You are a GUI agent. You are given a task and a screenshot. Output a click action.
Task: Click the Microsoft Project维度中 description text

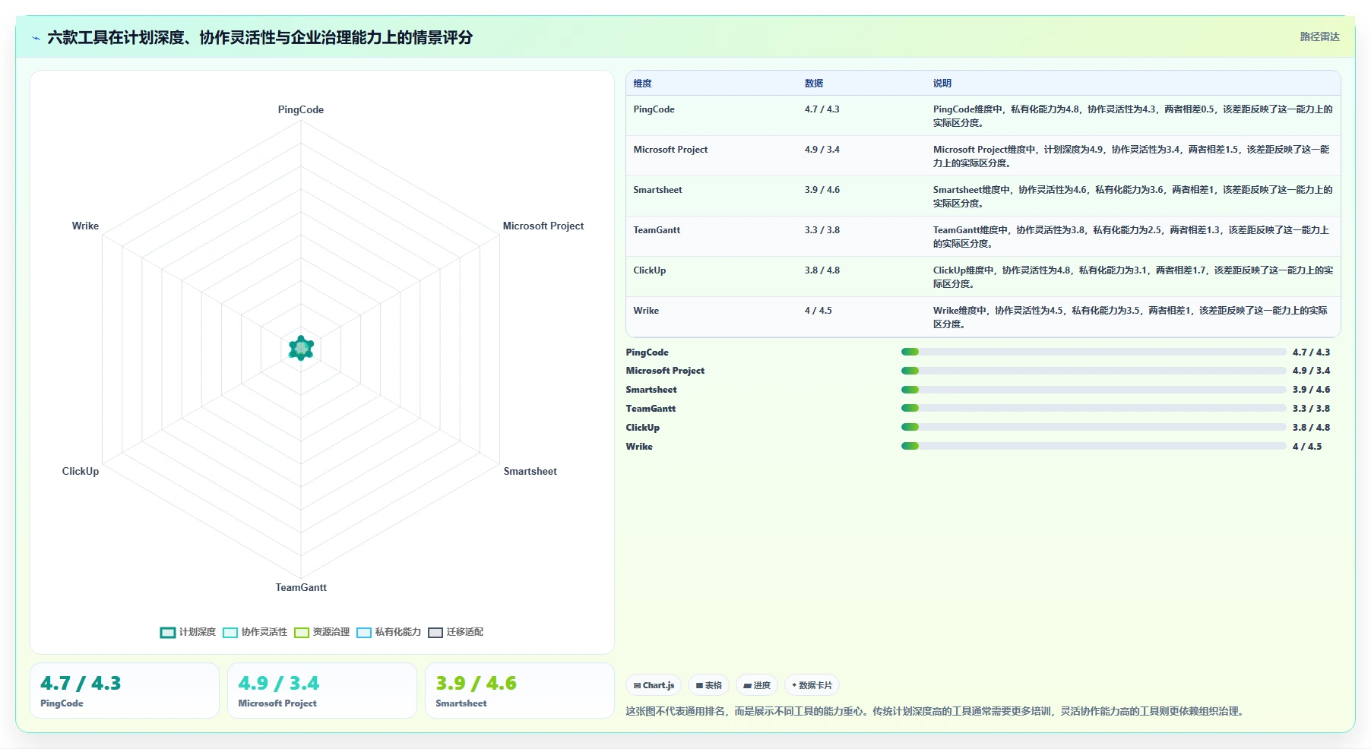coord(1132,156)
